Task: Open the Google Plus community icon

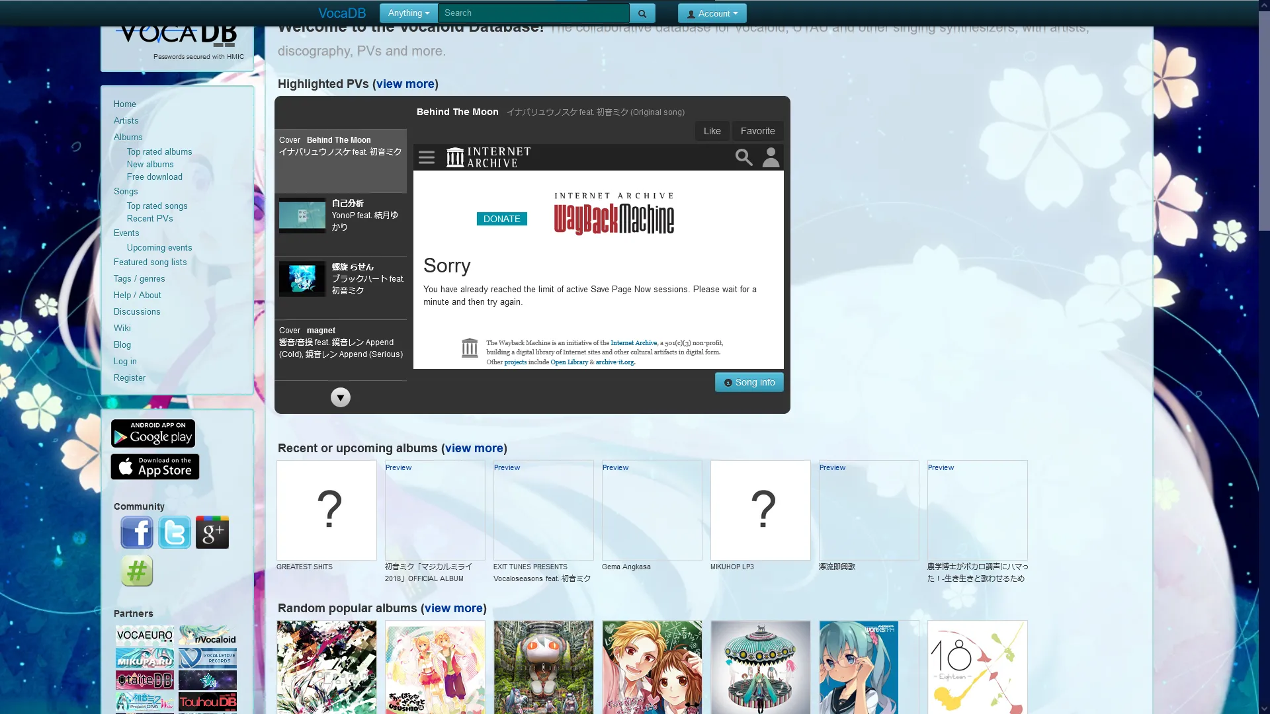Action: pos(212,532)
